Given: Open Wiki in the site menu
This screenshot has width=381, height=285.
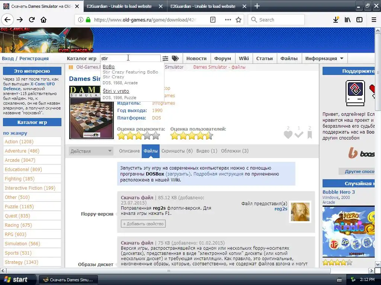Looking at the screenshot, I should (244, 58).
